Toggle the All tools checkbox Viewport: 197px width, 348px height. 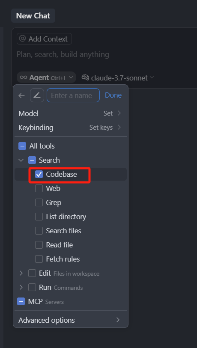click(22, 146)
